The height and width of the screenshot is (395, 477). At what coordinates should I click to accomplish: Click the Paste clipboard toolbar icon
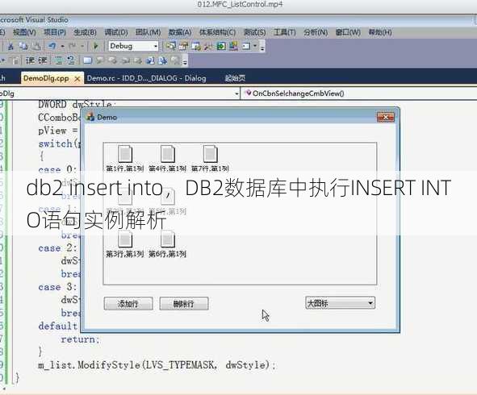[36, 46]
